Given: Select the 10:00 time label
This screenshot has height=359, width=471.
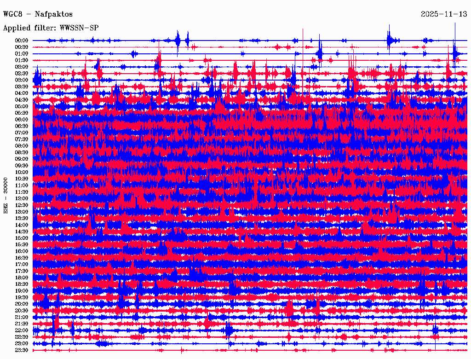Looking at the screenshot, I should coord(22,172).
